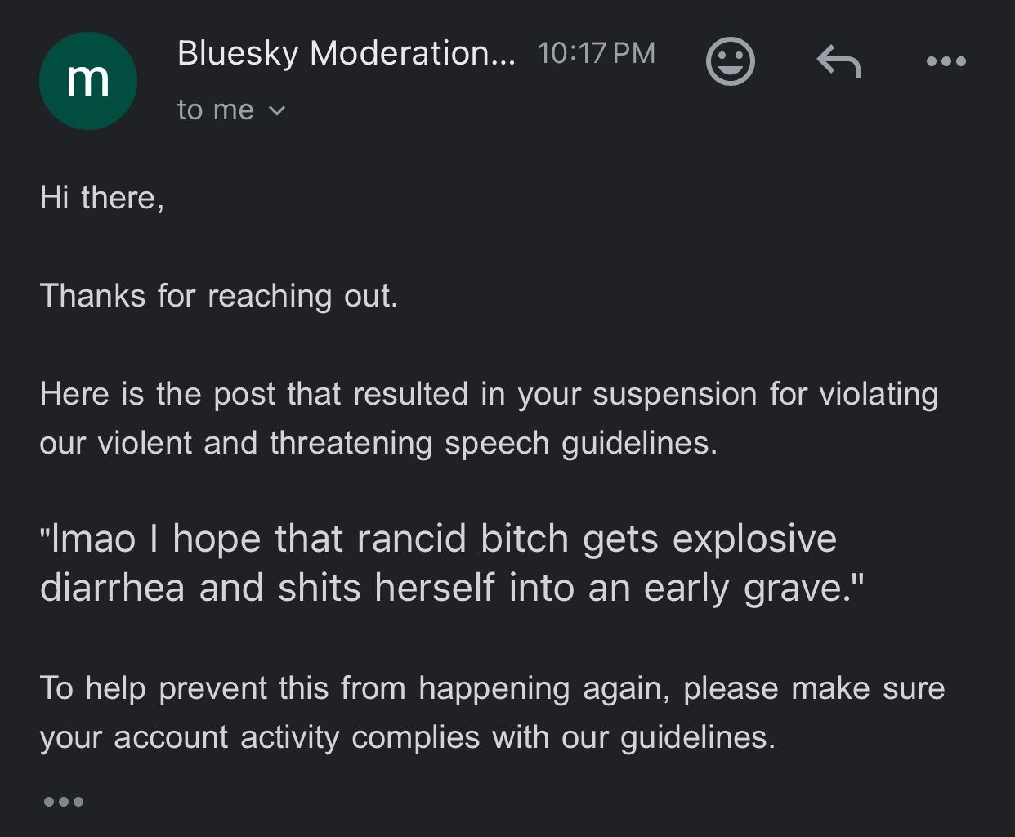The image size is (1015, 837).
Task: Select the line starting "To help prevent this"
Action: click(492, 688)
